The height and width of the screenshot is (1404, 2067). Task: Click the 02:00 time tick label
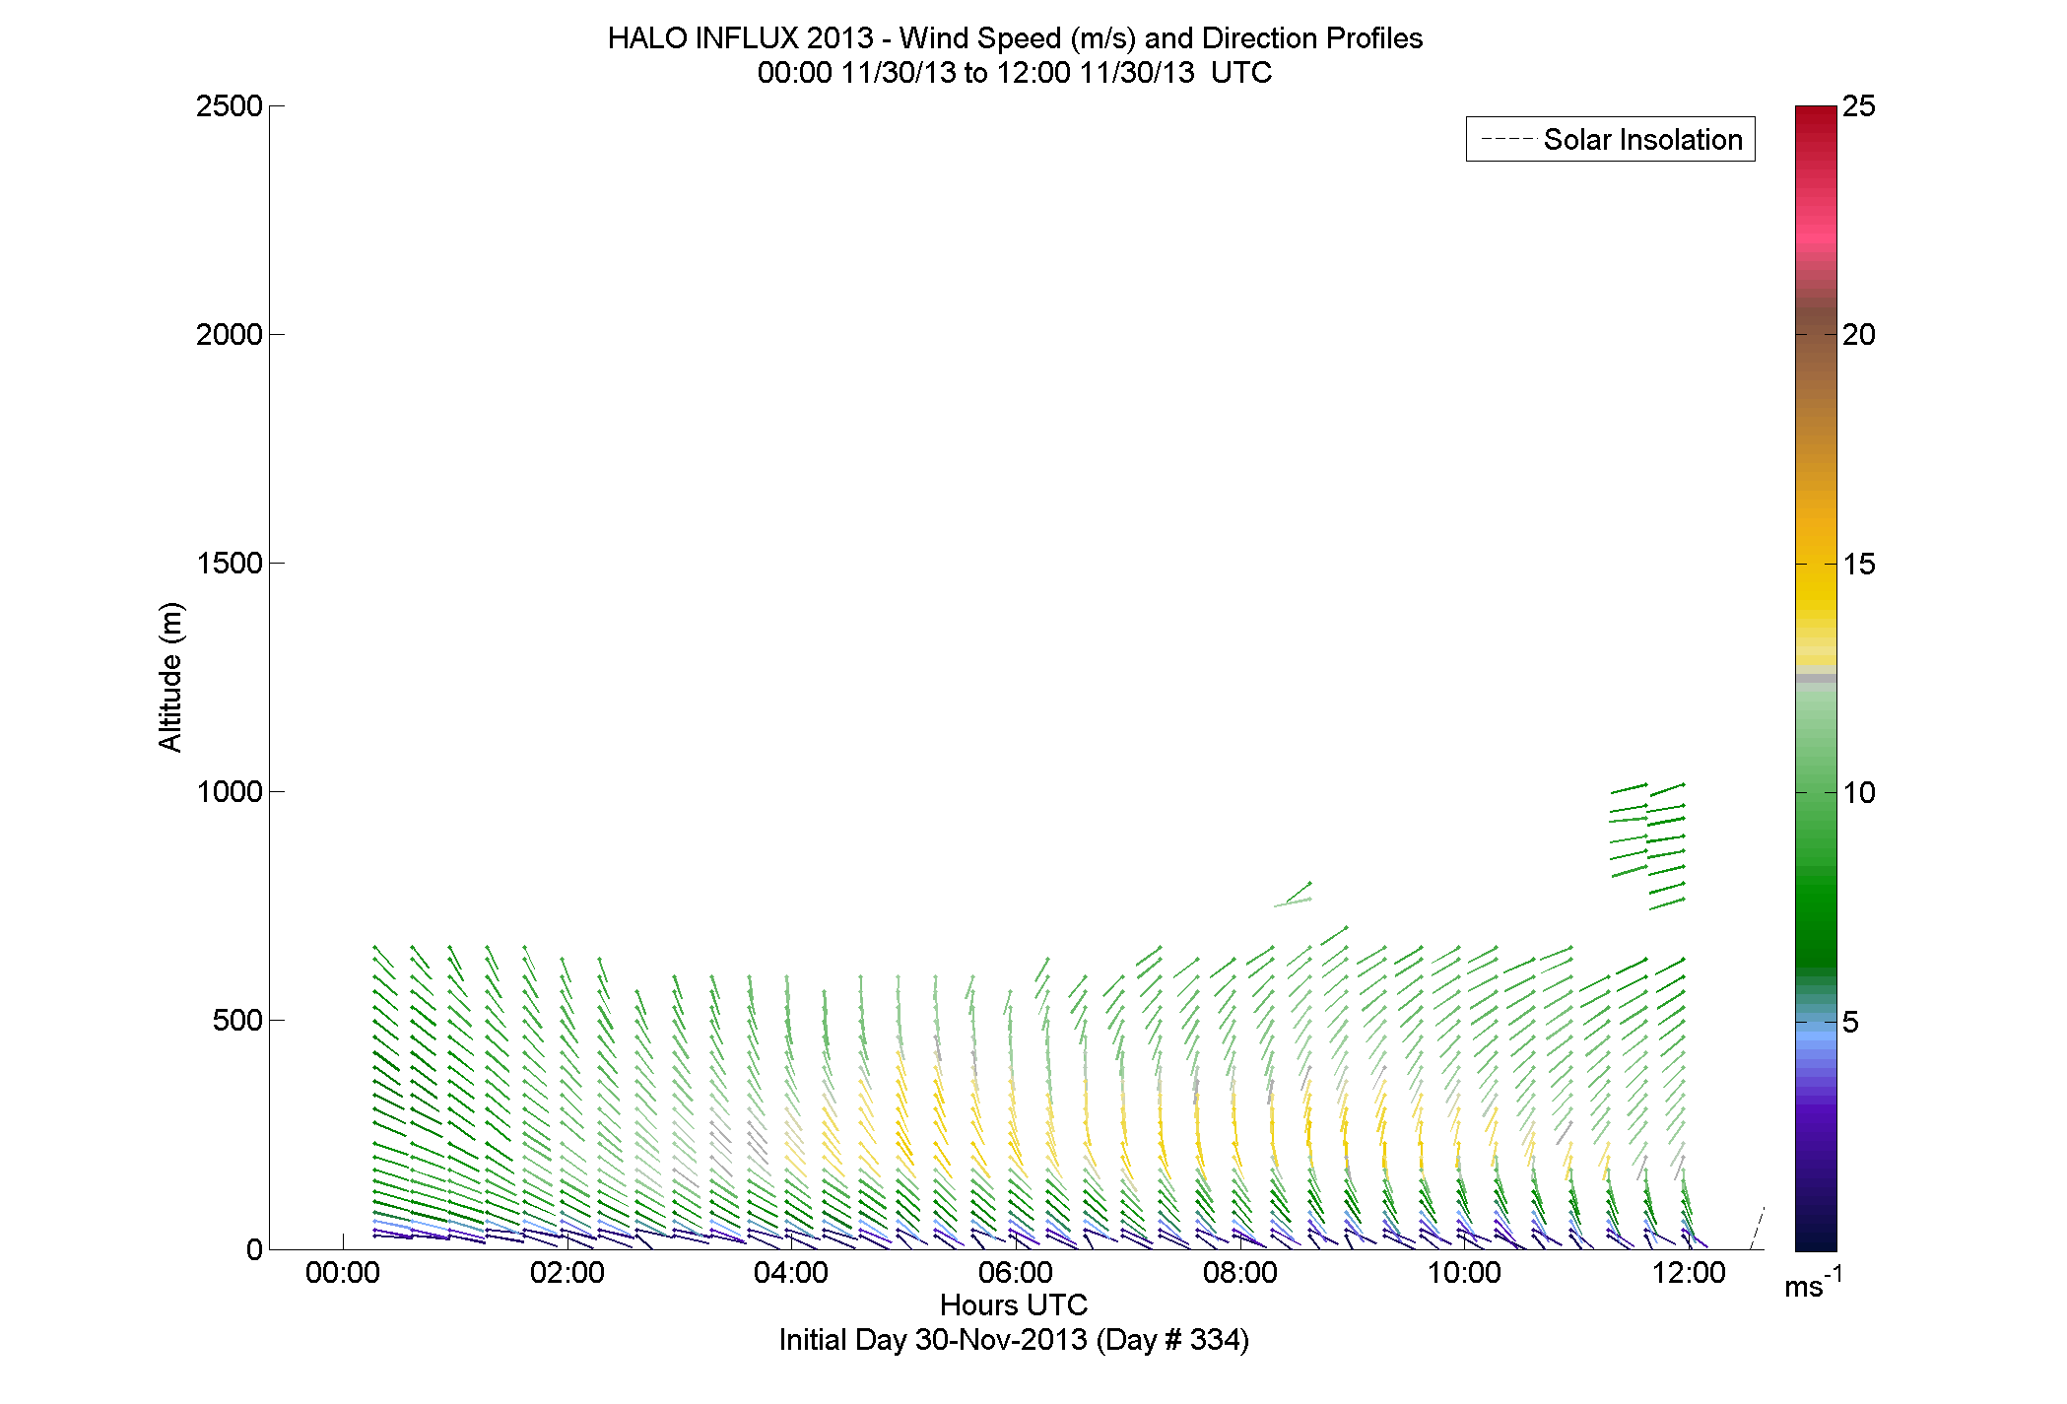pos(567,1273)
